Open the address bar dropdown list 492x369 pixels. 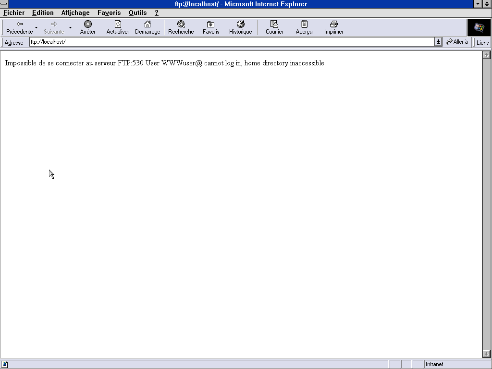438,42
